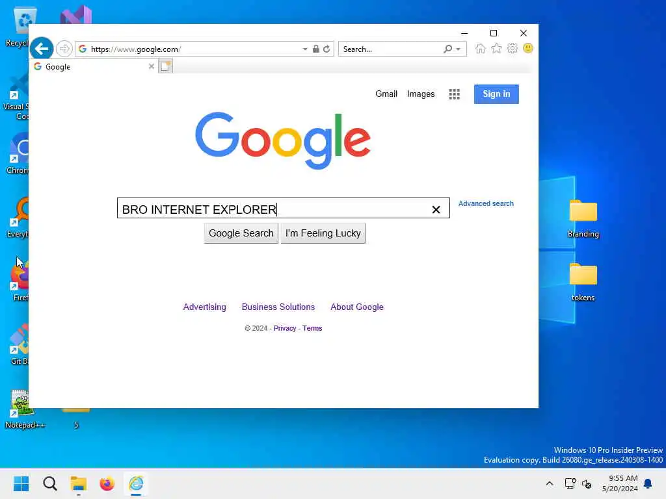Open the clock showing 9:55 AM
Viewport: 666px width, 499px height.
coord(620,483)
